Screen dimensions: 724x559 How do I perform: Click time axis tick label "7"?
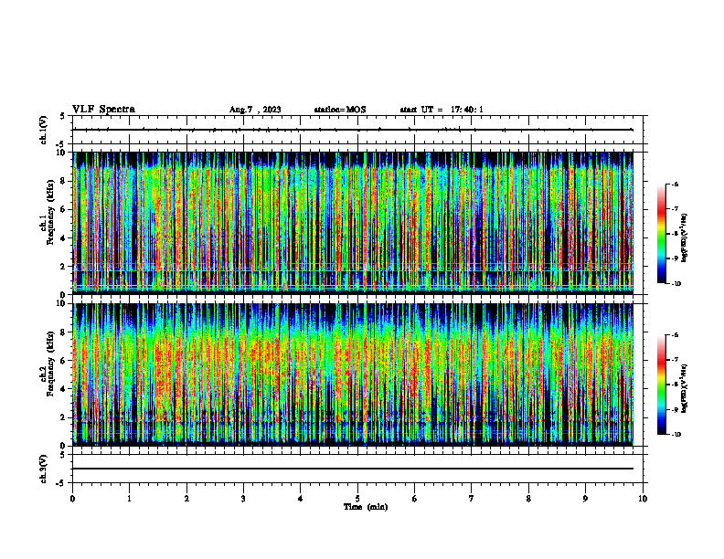click(472, 499)
